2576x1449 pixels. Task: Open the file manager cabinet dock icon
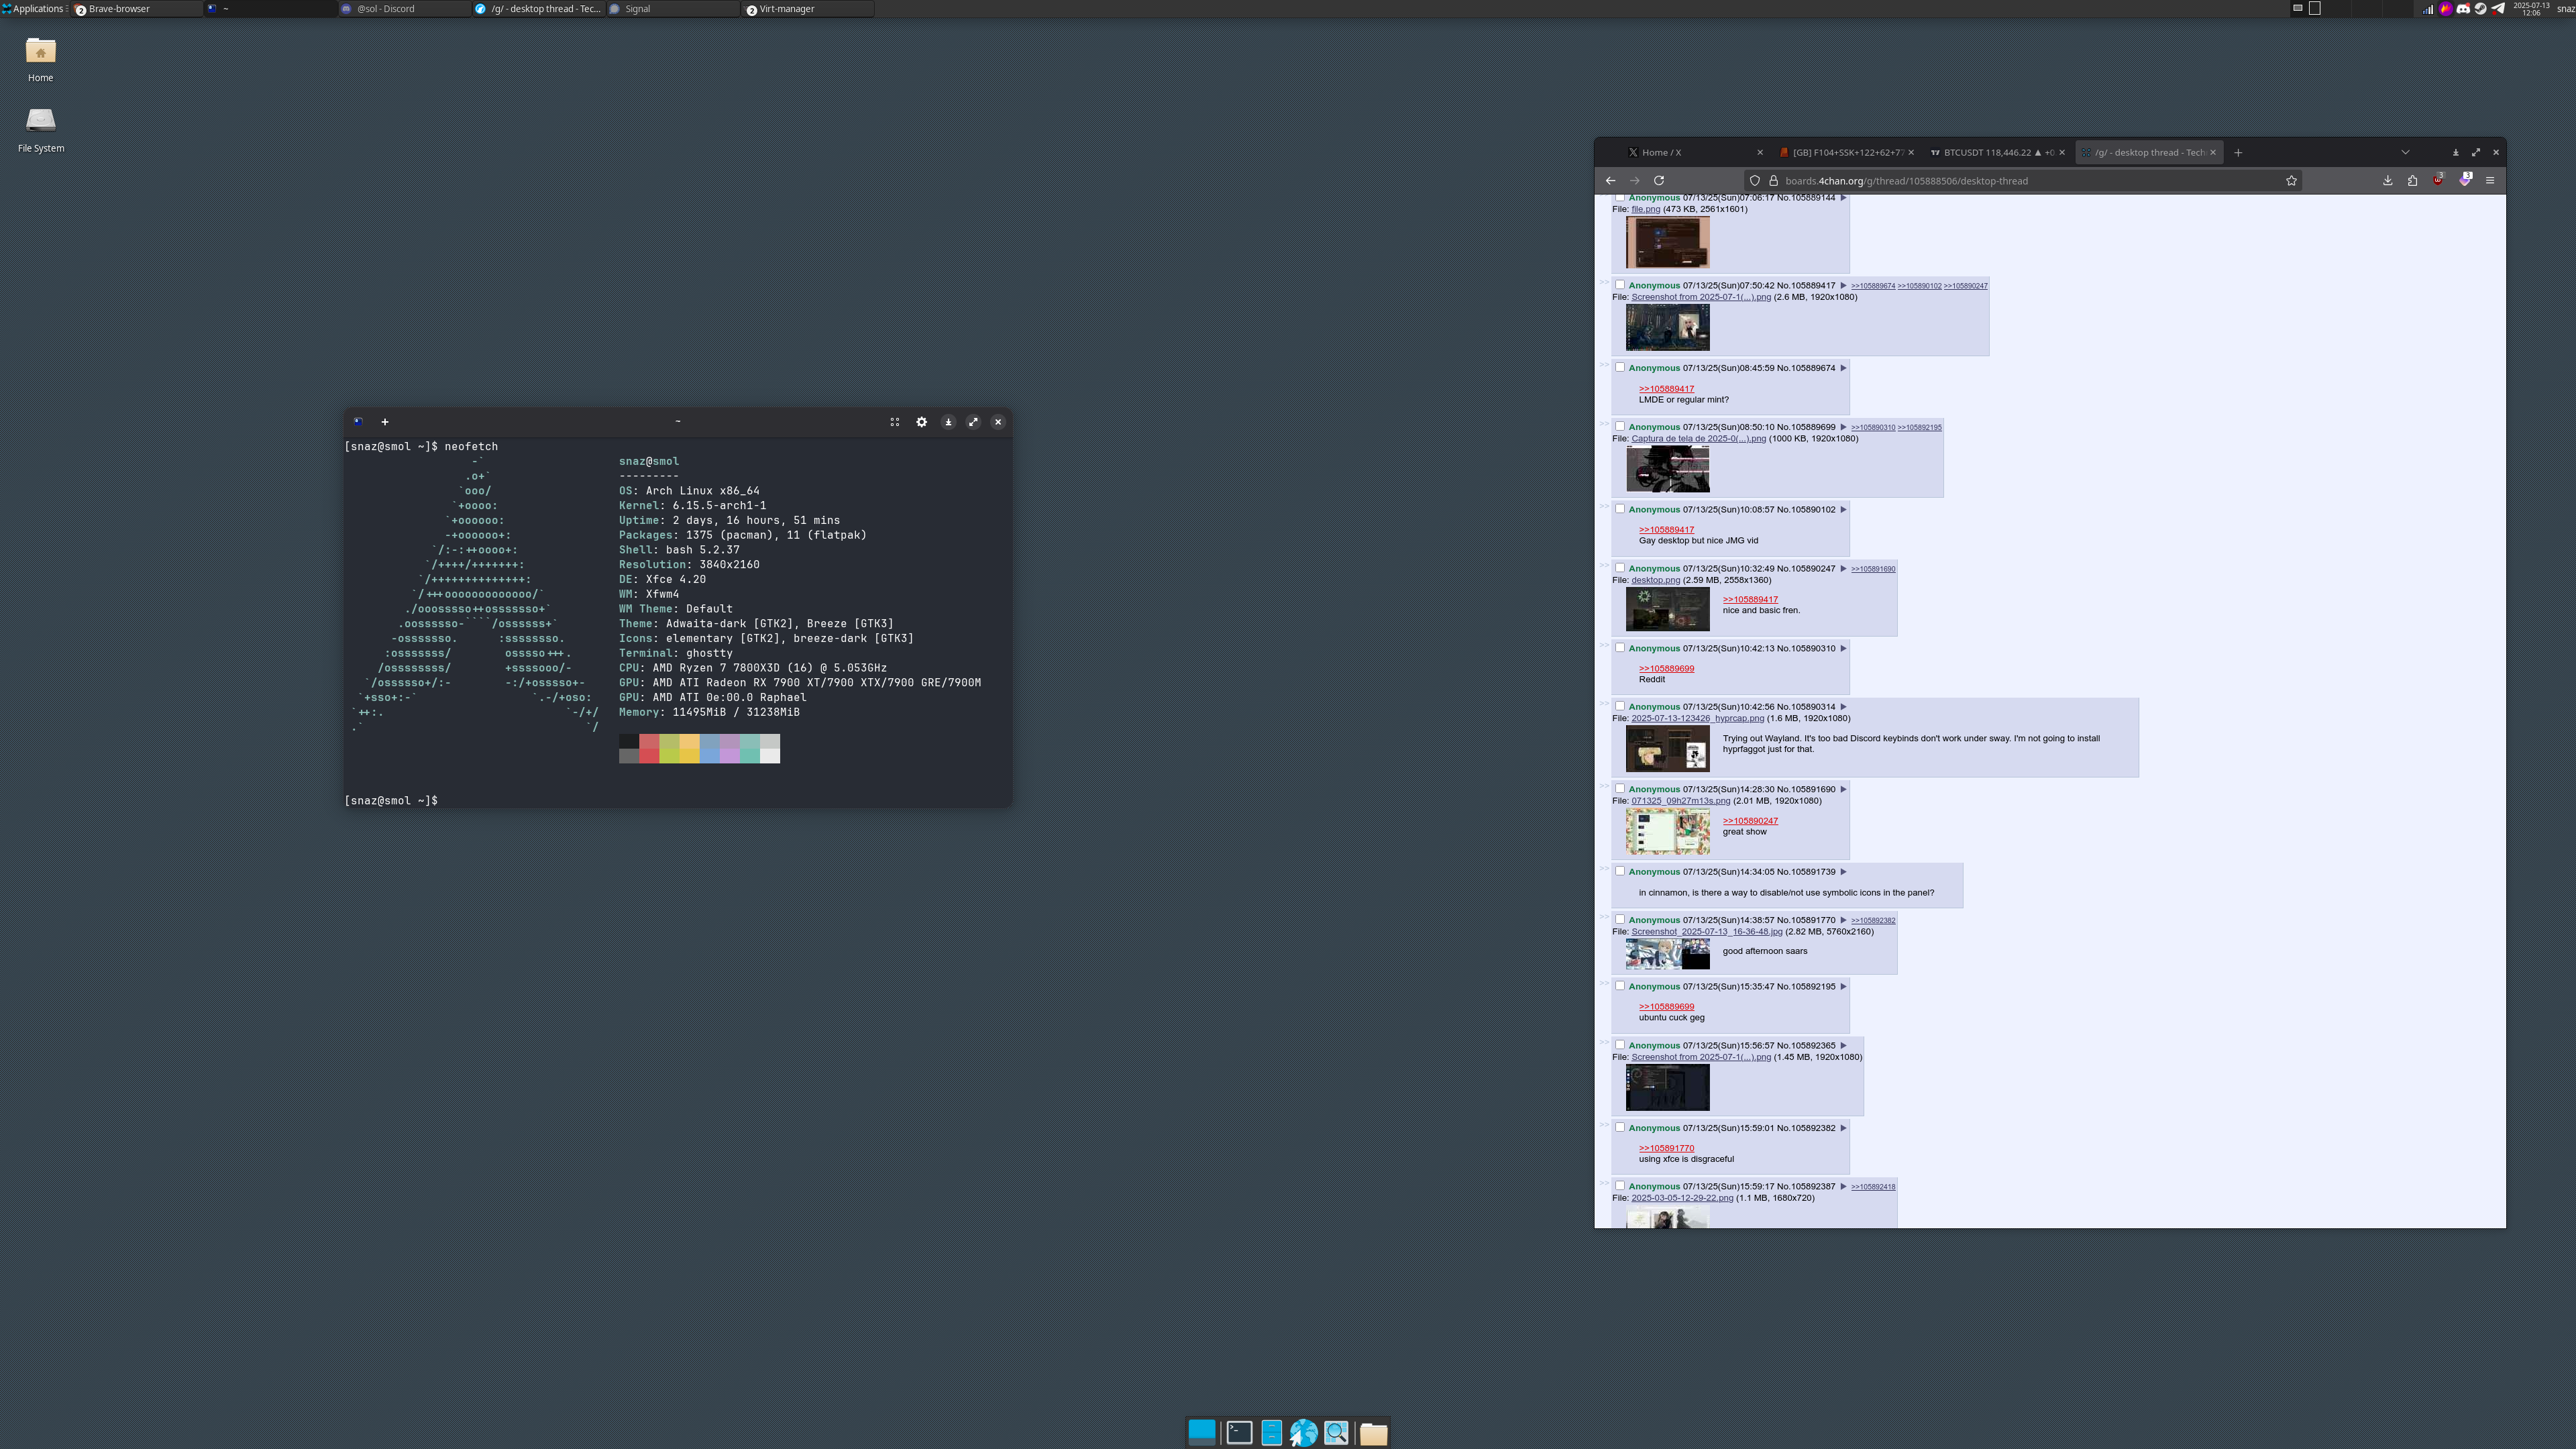[1271, 1432]
